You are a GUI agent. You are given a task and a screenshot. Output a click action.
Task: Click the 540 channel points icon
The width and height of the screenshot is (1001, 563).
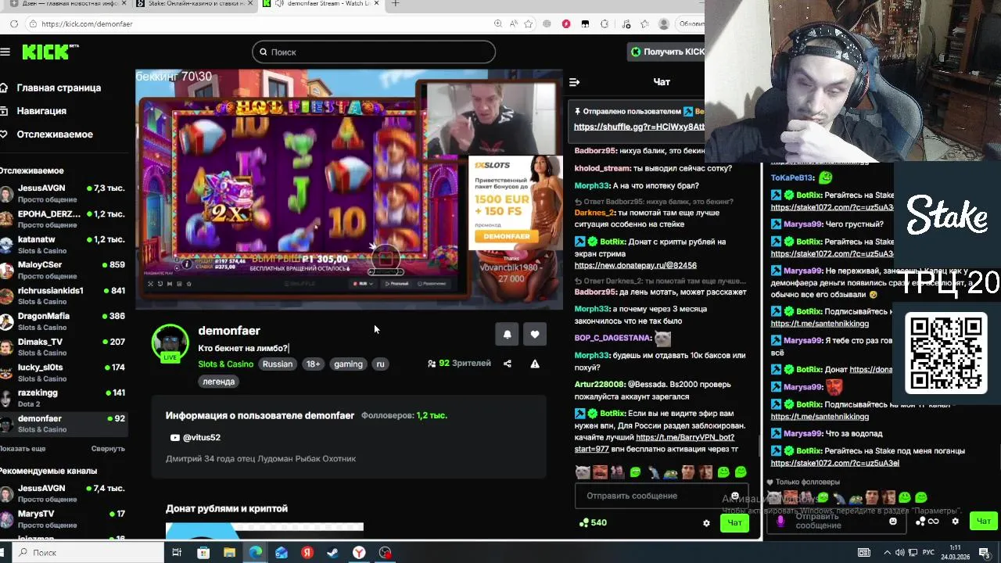(x=583, y=523)
